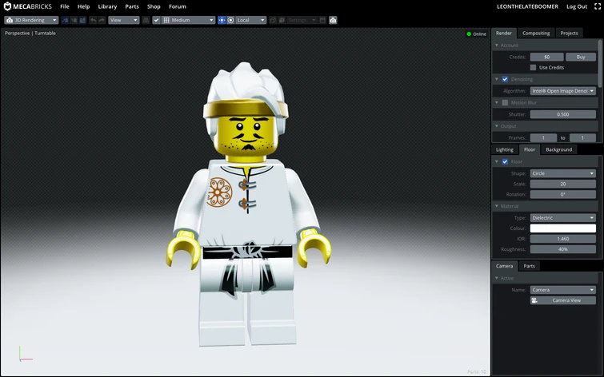Select the Render tab
This screenshot has height=377, width=604.
tap(504, 33)
